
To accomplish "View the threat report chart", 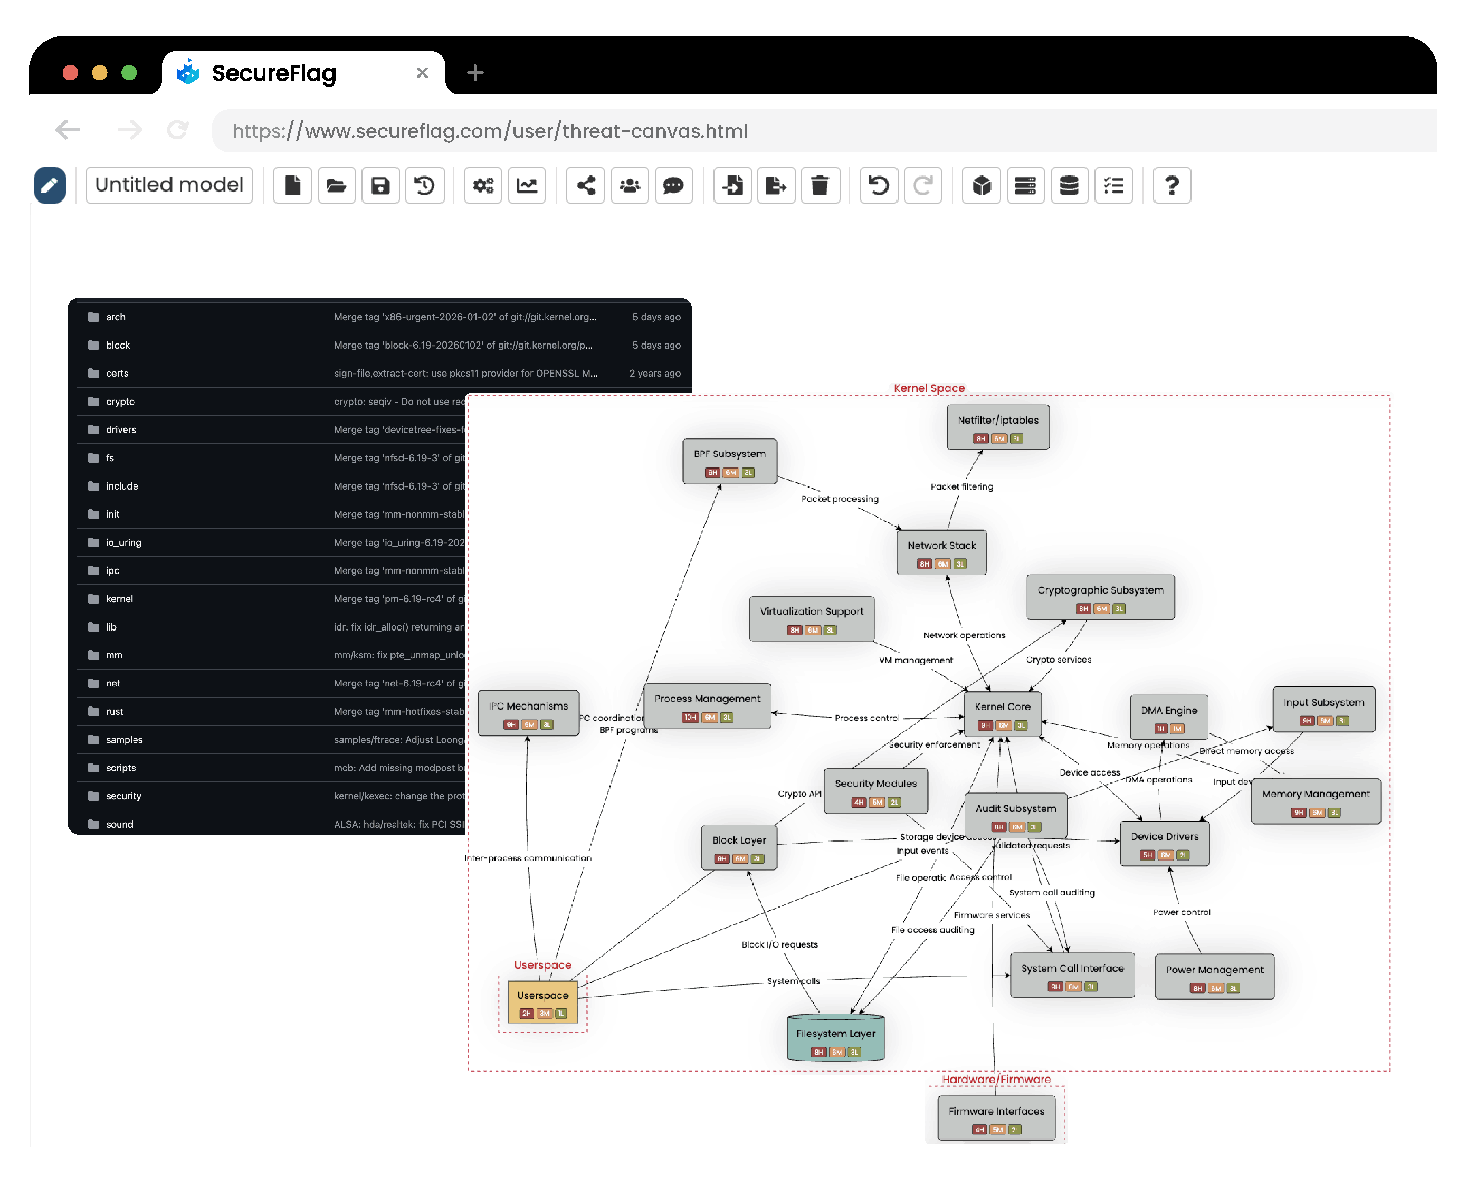I will point(527,185).
